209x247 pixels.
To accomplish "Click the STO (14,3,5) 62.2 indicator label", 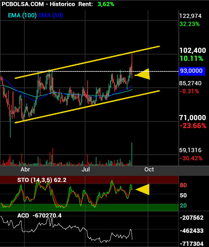I will 42,180.
